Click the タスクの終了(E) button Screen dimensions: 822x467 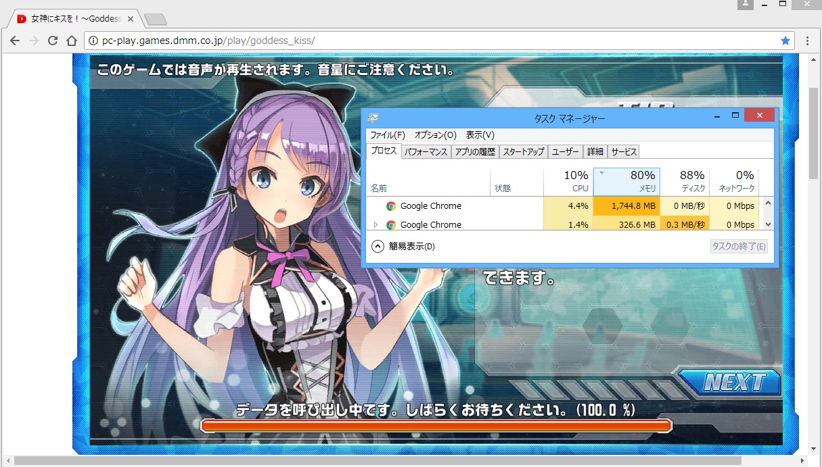tap(739, 247)
